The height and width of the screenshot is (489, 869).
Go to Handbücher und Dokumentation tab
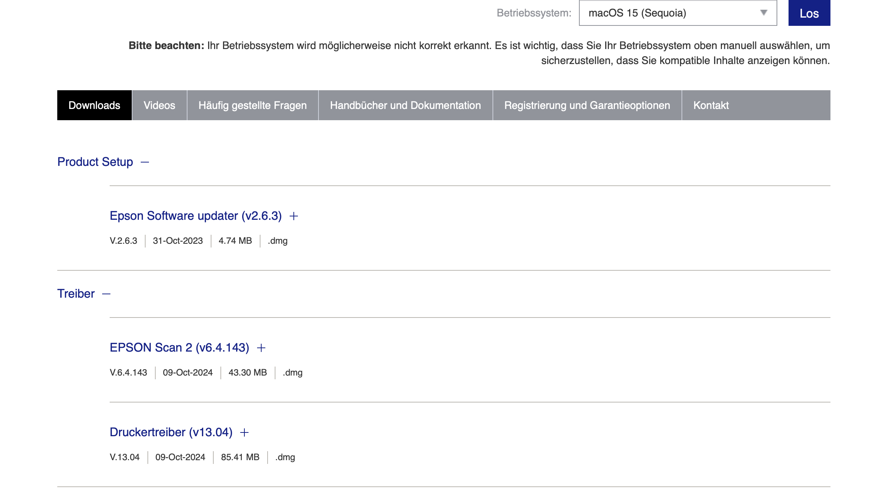coord(405,105)
